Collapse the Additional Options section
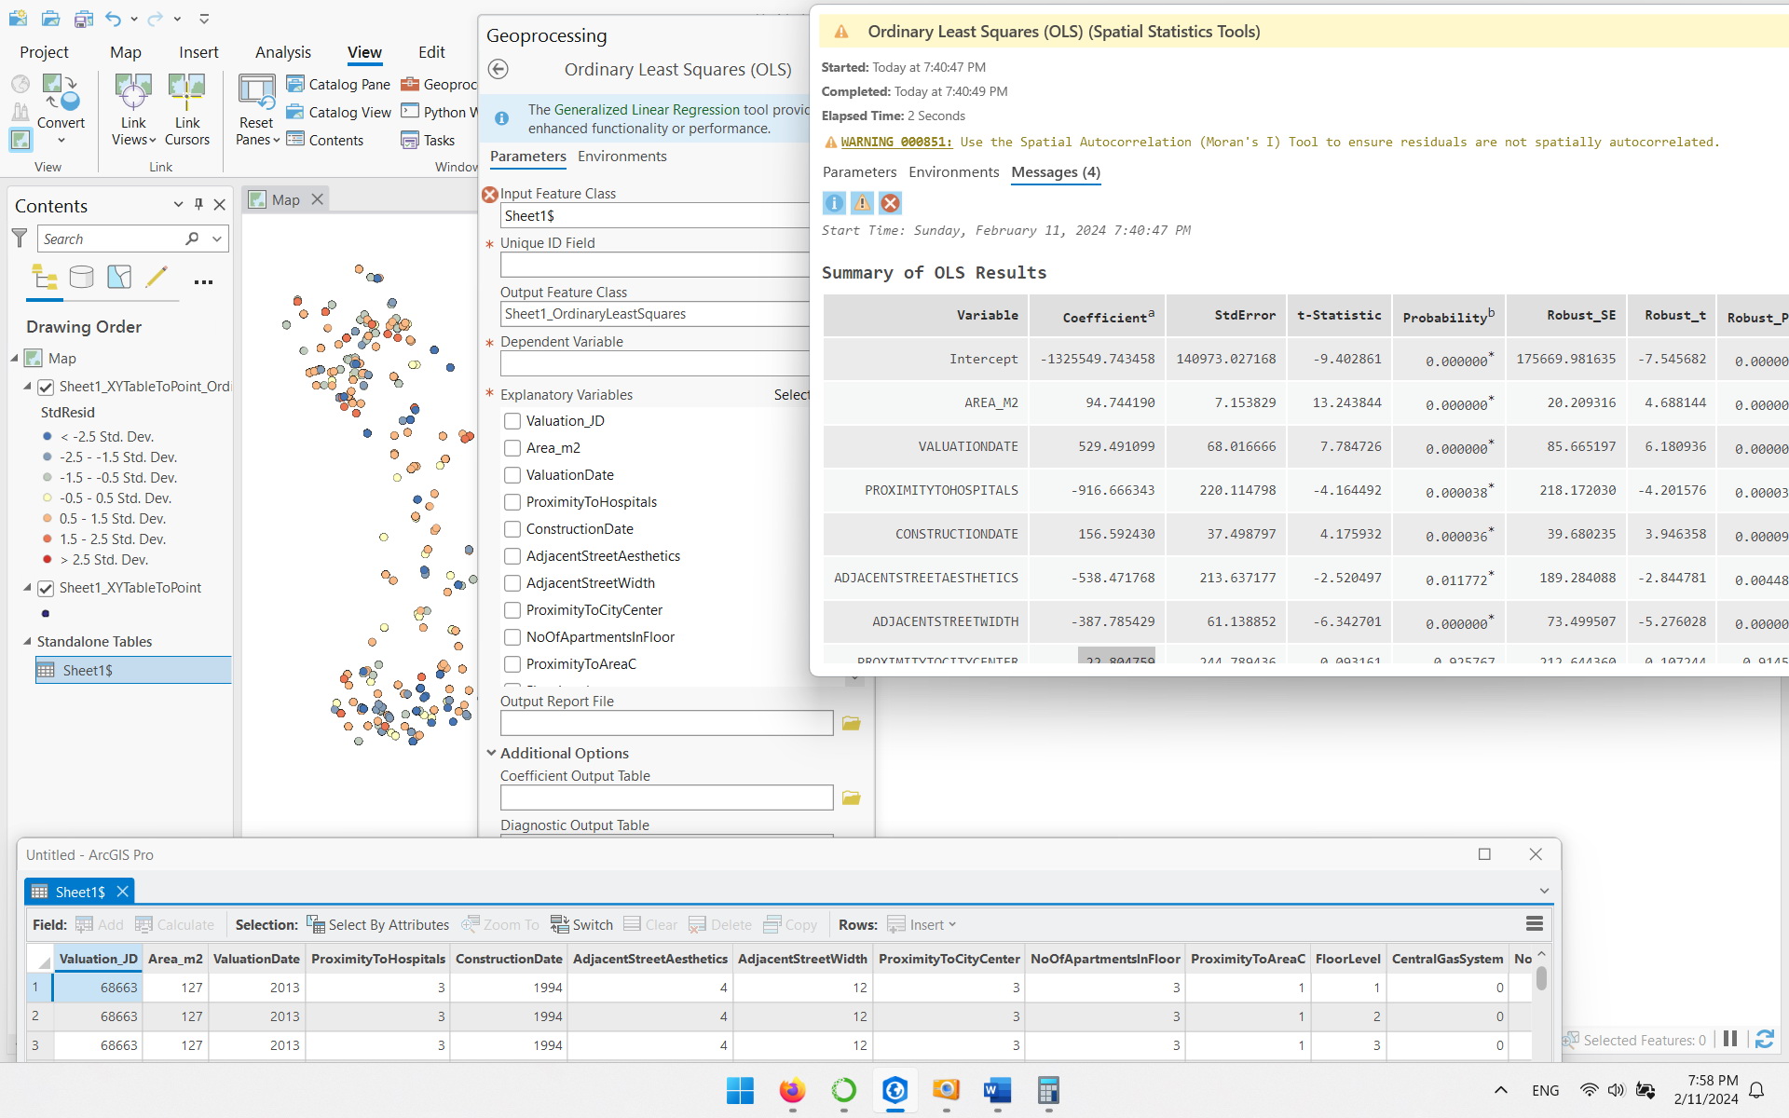This screenshot has width=1789, height=1118. pos(491,753)
